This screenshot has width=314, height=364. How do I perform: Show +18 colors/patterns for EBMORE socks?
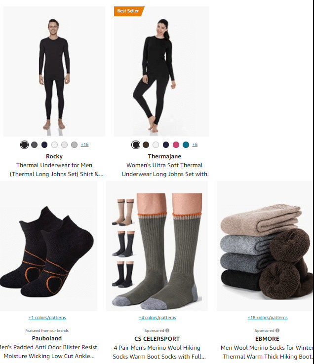click(268, 318)
